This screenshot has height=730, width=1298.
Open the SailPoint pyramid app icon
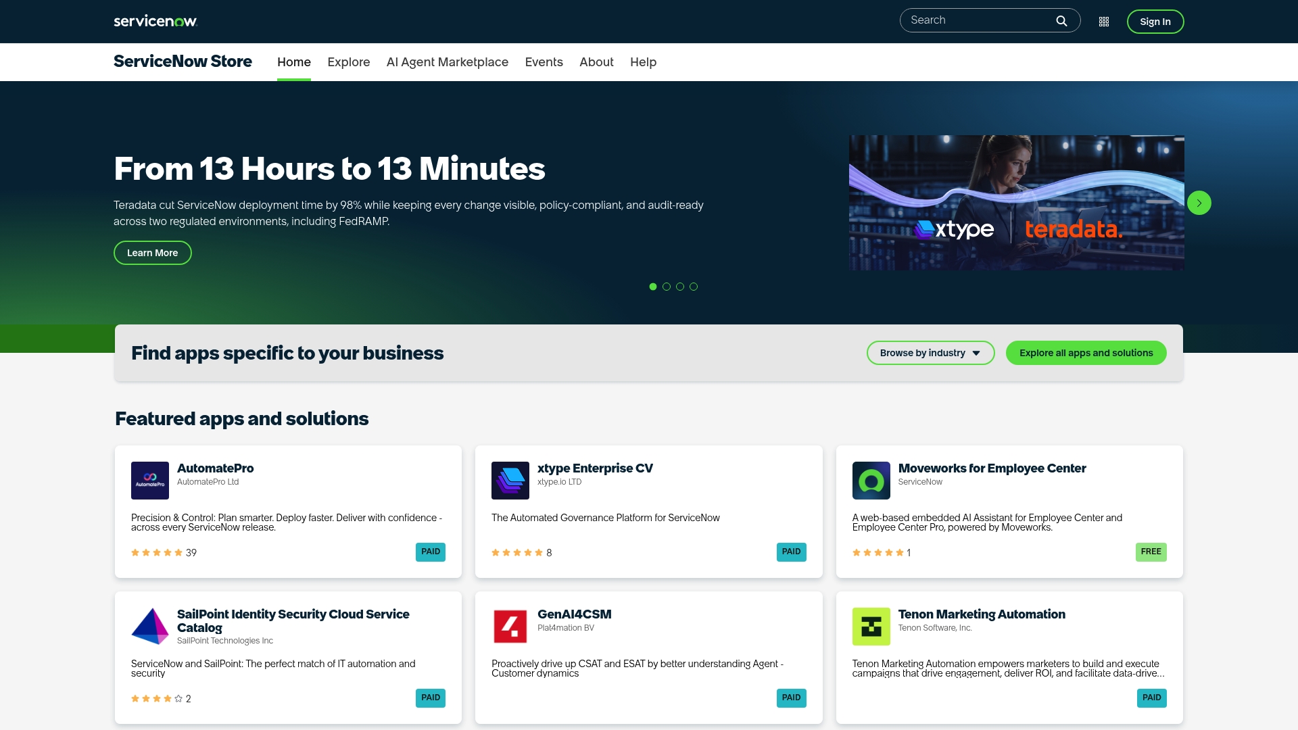(150, 626)
